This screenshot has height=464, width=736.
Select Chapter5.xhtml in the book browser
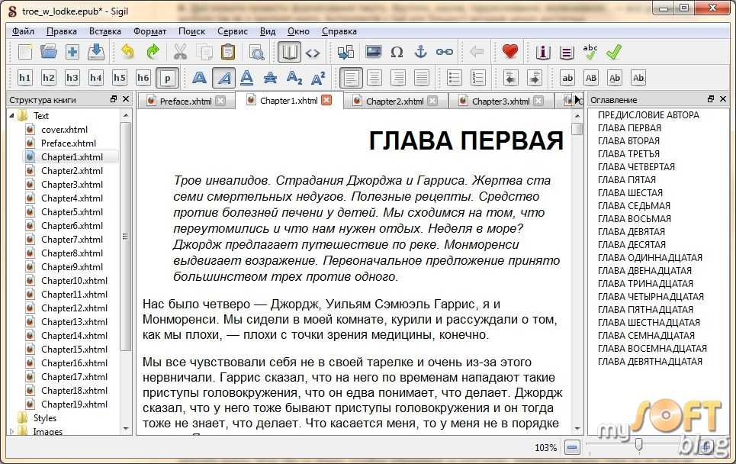click(x=72, y=212)
